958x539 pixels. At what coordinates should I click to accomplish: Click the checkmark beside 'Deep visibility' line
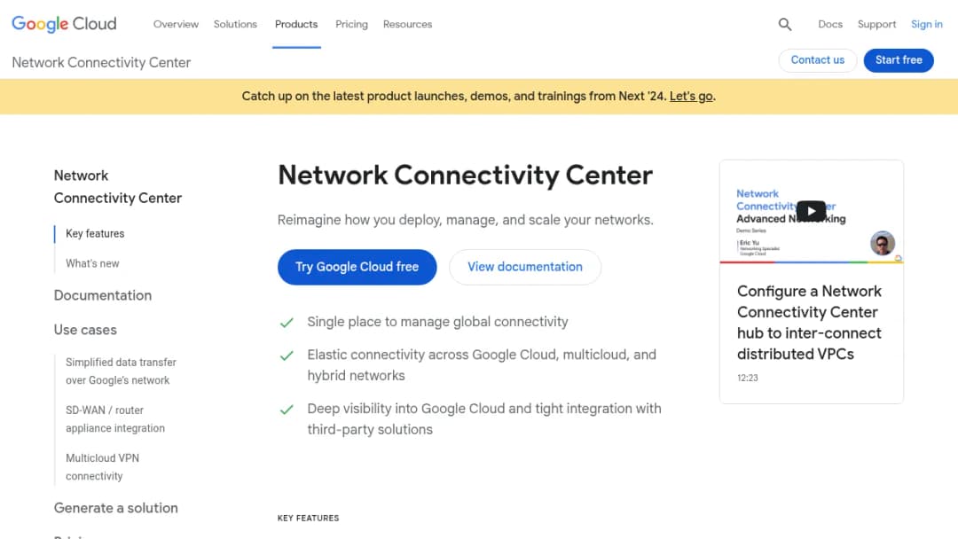[287, 409]
